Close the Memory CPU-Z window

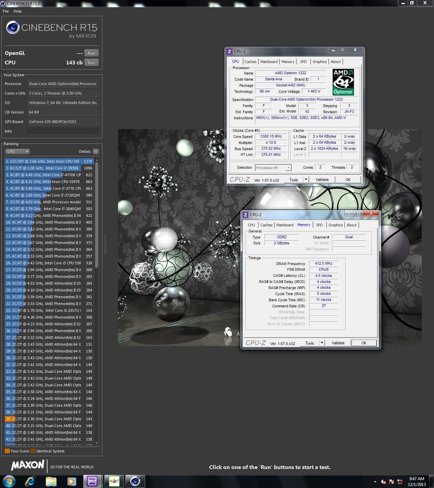click(x=371, y=213)
